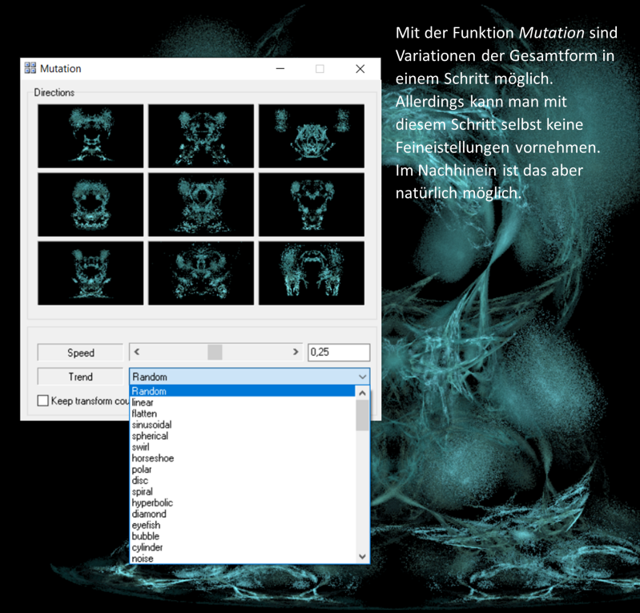Select the top-center mutation preview thumbnail
The height and width of the screenshot is (613, 640).
point(201,136)
